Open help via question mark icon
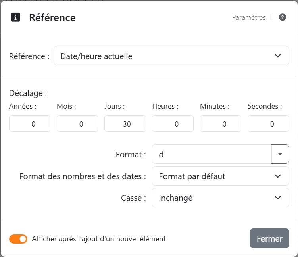 (283, 17)
